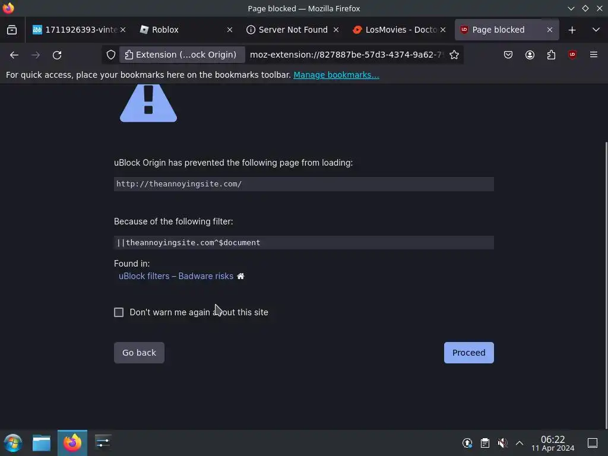This screenshot has width=608, height=456.
Task: Open the uBlock filters – Badware risks link
Action: click(176, 276)
